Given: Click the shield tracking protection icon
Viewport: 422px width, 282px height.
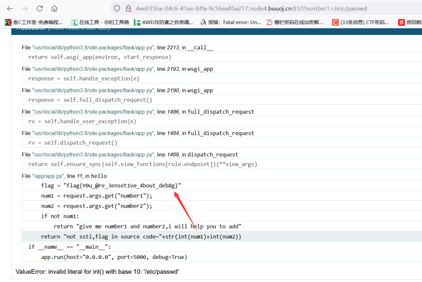Looking at the screenshot, I should click(117, 8).
